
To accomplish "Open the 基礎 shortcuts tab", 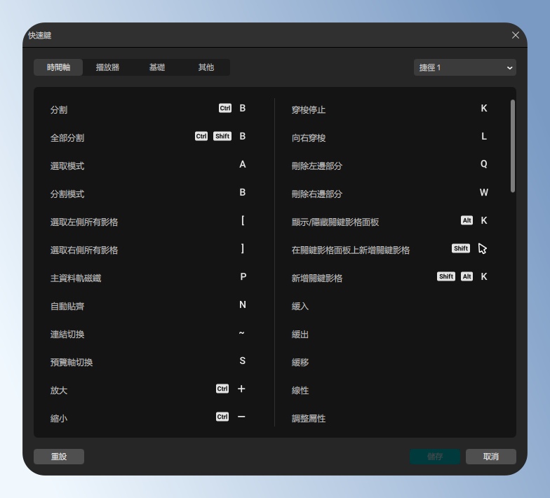I will pyautogui.click(x=156, y=67).
